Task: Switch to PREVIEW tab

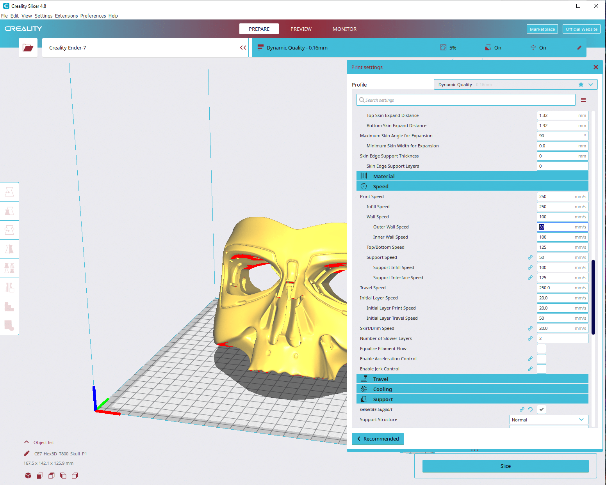Action: [301, 29]
